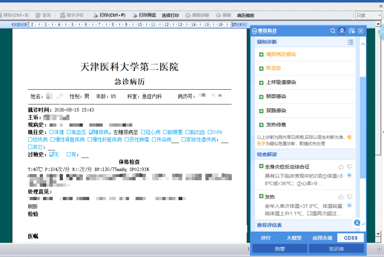Check the COPD checkbox
The height and width of the screenshot is (257, 384).
(x=210, y=132)
